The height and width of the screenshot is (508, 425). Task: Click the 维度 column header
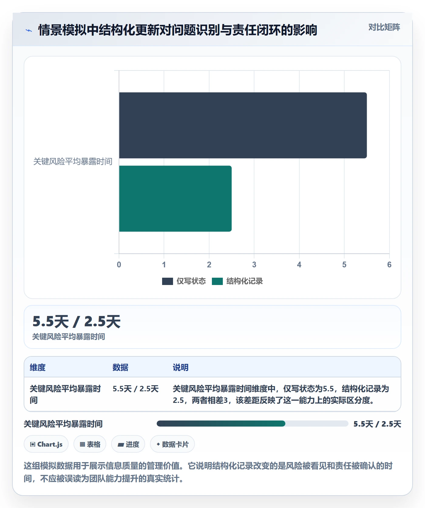[x=38, y=368]
